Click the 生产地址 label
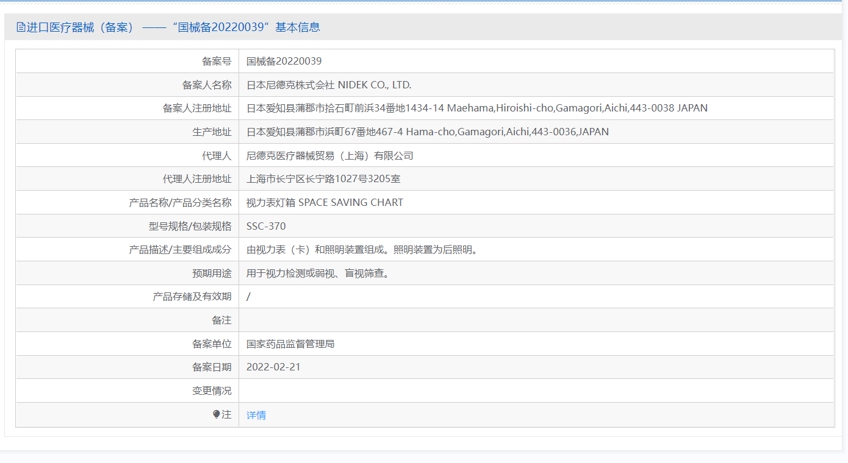Viewport: 848px width, 463px height. pyautogui.click(x=212, y=132)
